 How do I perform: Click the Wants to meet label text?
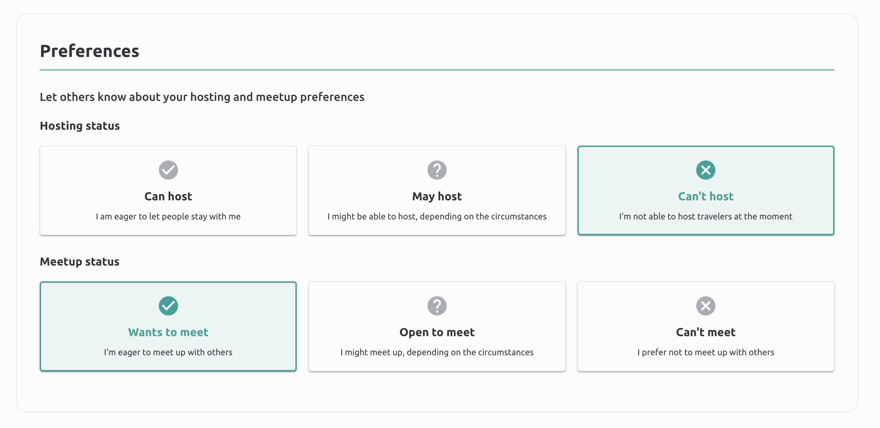(x=168, y=332)
